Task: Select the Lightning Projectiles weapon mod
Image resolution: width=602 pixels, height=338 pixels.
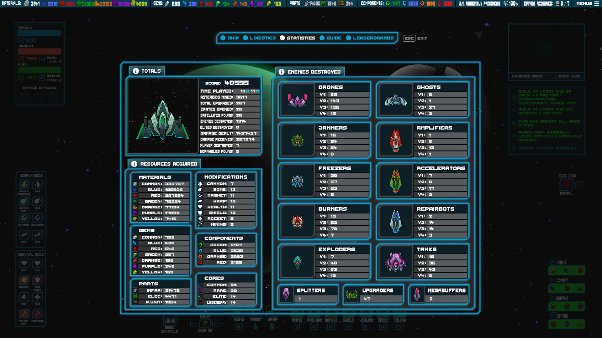Action: 24,185
